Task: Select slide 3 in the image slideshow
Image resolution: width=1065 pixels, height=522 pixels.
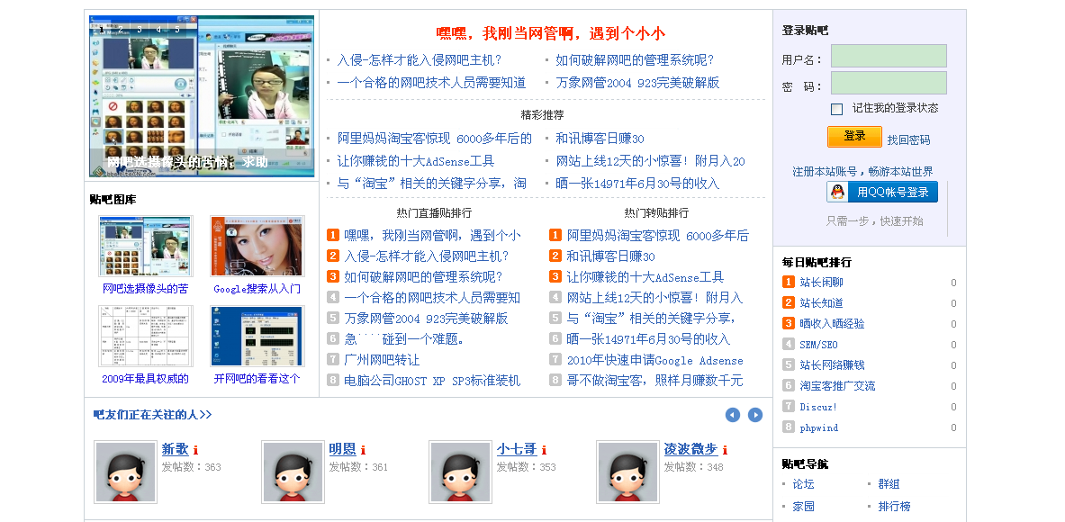Action: coord(140,29)
